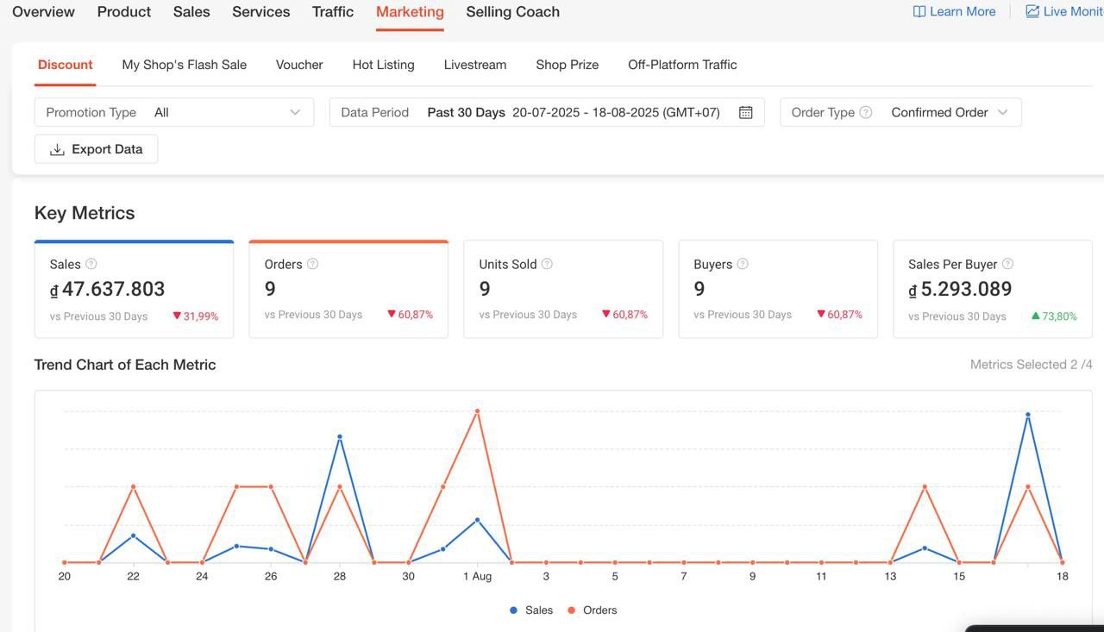
Task: Go to the Traffic menu tab
Action: 333,12
